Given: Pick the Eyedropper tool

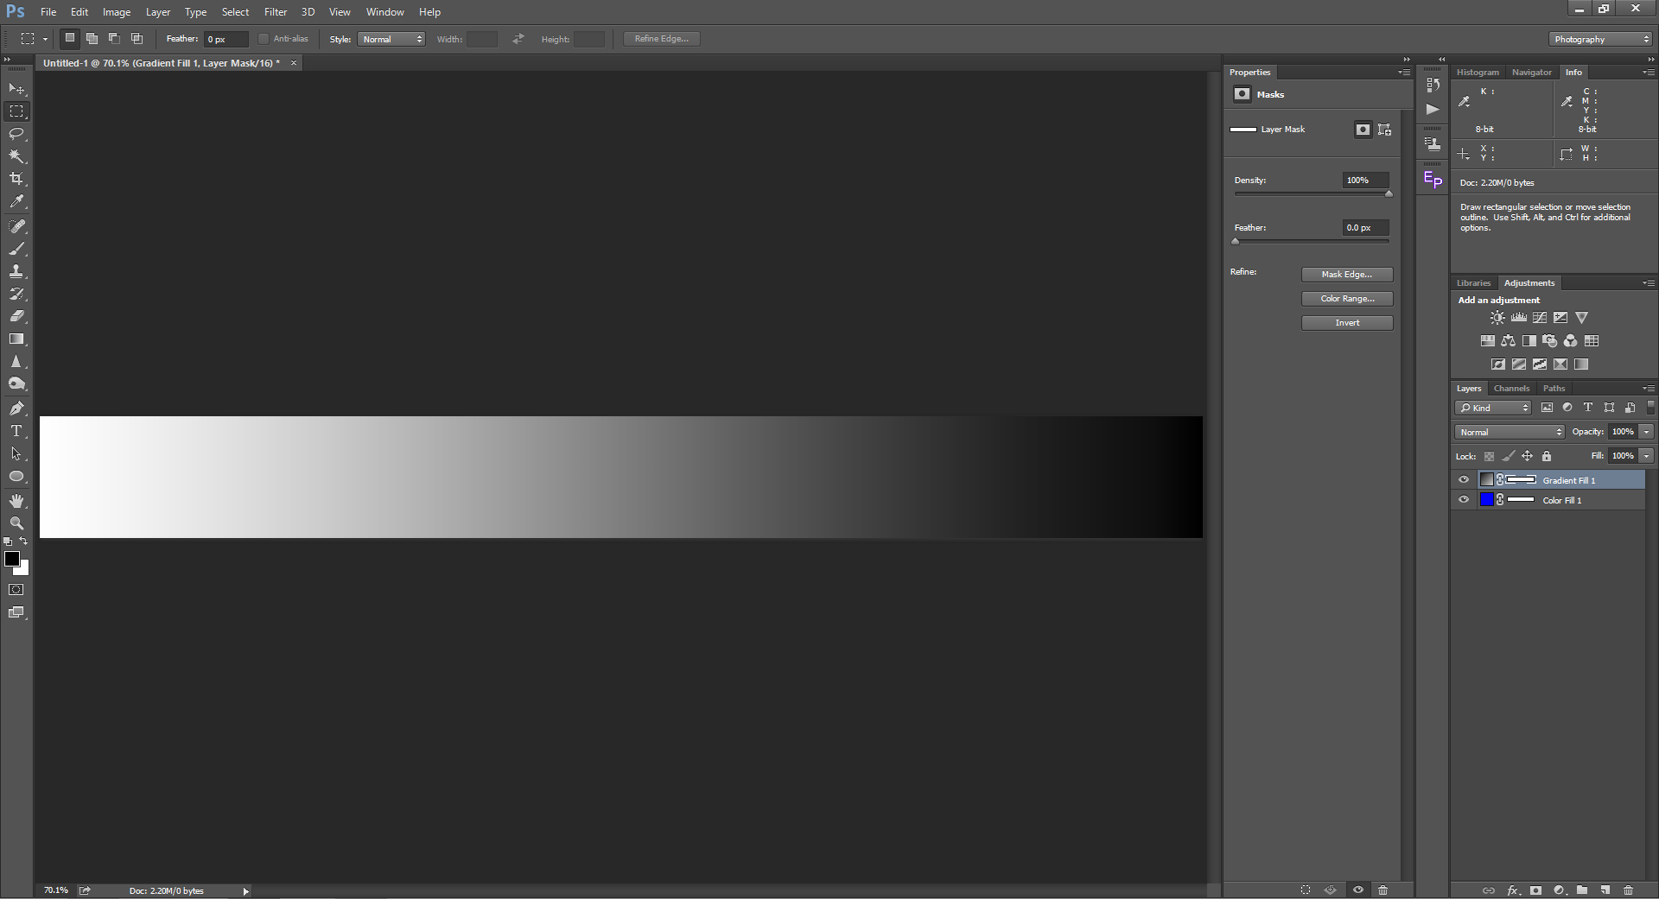Looking at the screenshot, I should [16, 201].
